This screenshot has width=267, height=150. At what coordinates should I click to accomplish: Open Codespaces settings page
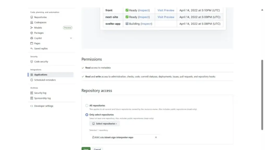point(40,22)
